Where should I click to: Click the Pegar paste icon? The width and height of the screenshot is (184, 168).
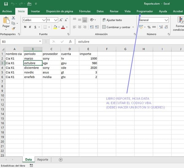tap(6, 21)
